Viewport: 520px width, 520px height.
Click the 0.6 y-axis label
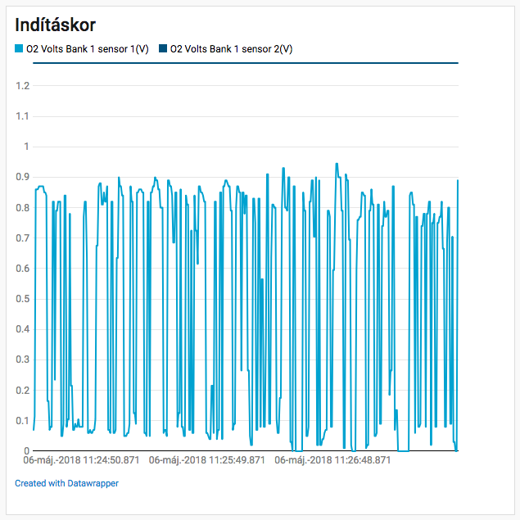tap(22, 269)
